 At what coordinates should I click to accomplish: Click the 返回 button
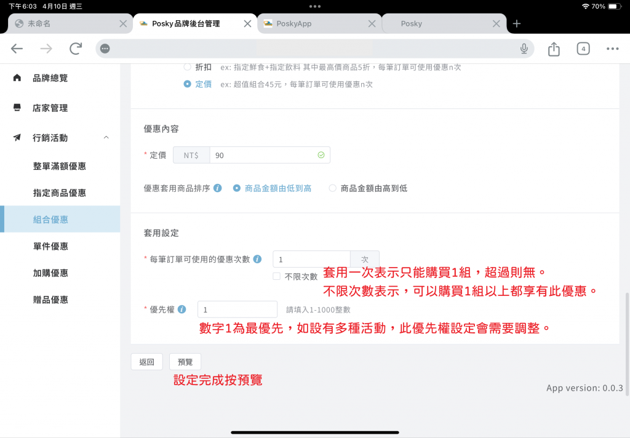146,362
